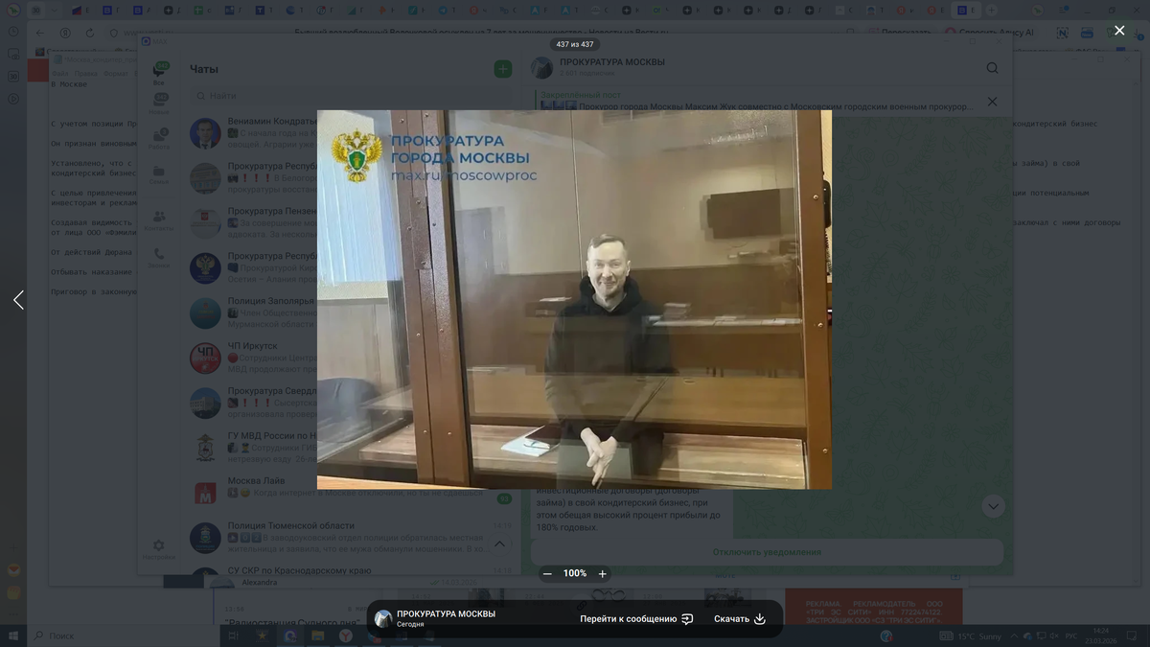This screenshot has height=647, width=1150.
Task: Click the 100% zoom level indicator
Action: (x=575, y=573)
